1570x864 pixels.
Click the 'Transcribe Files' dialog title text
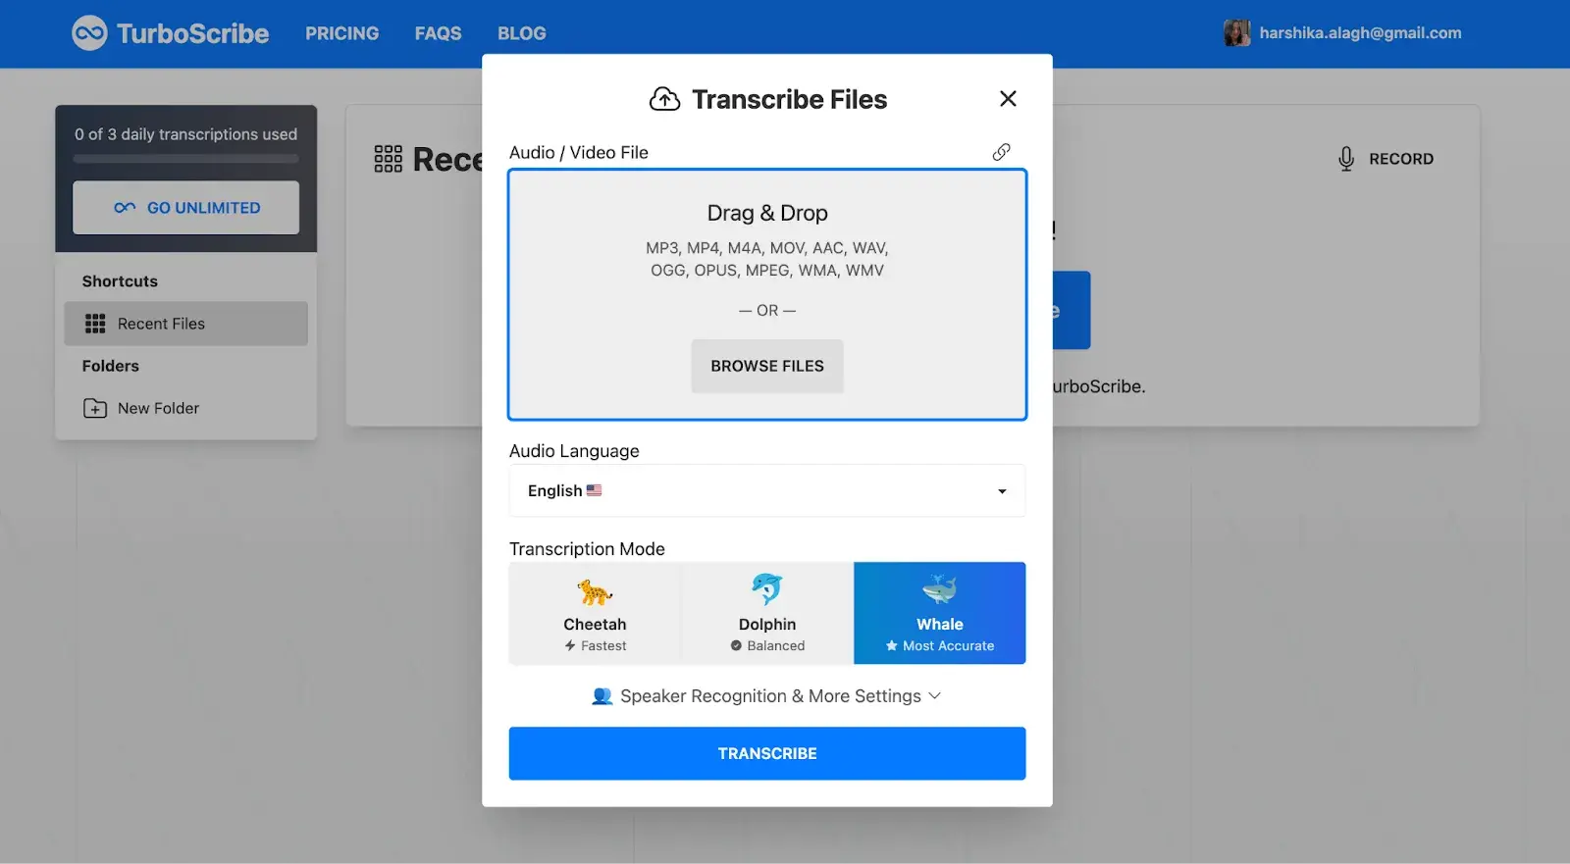(x=790, y=99)
